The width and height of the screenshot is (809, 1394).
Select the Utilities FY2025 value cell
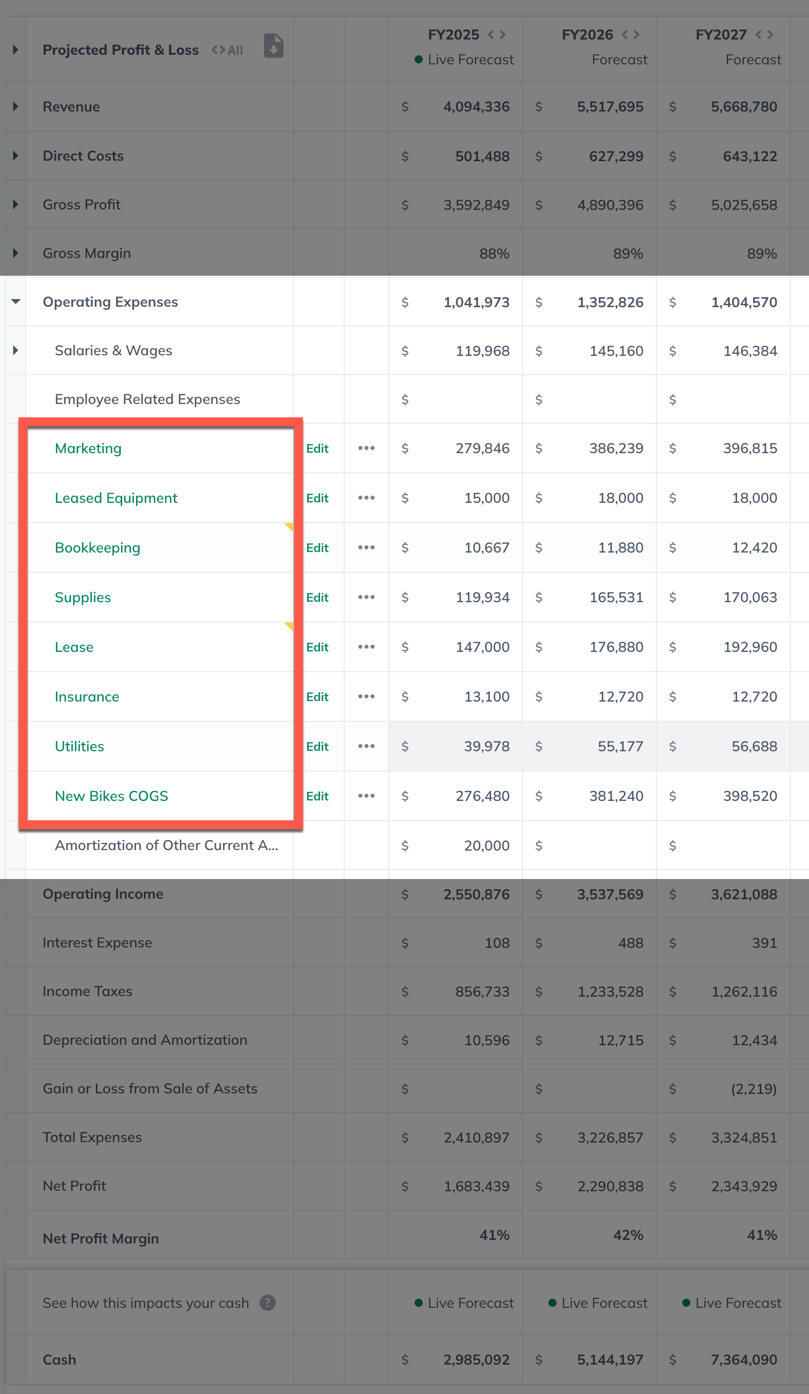(x=456, y=746)
